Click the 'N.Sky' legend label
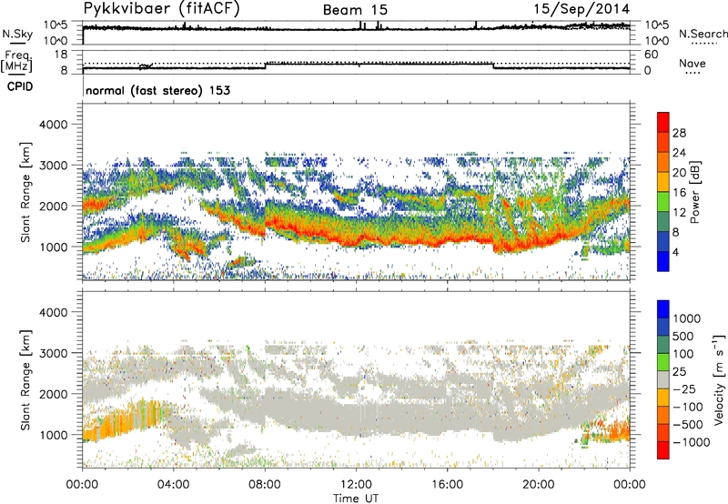728x504 pixels. [17, 34]
